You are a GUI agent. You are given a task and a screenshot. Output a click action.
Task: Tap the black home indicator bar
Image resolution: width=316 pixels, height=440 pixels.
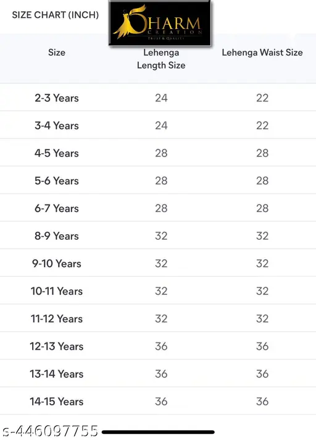[x=158, y=432]
